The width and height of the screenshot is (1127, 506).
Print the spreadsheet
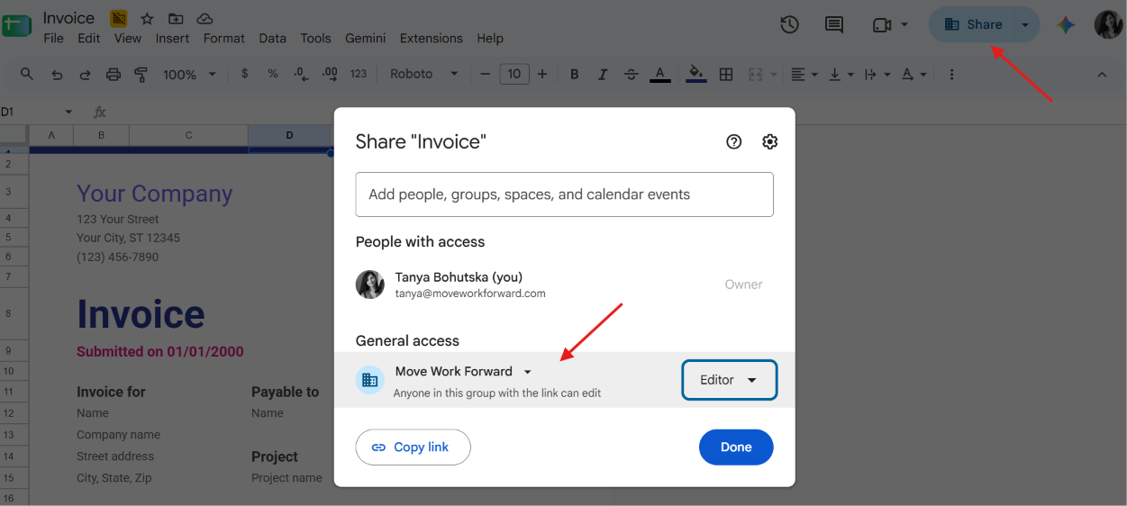[113, 75]
